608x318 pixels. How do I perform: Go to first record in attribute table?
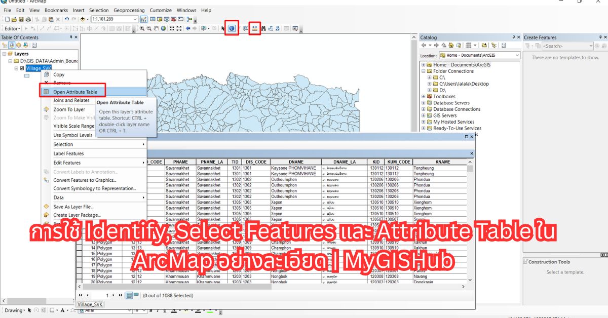[81, 295]
